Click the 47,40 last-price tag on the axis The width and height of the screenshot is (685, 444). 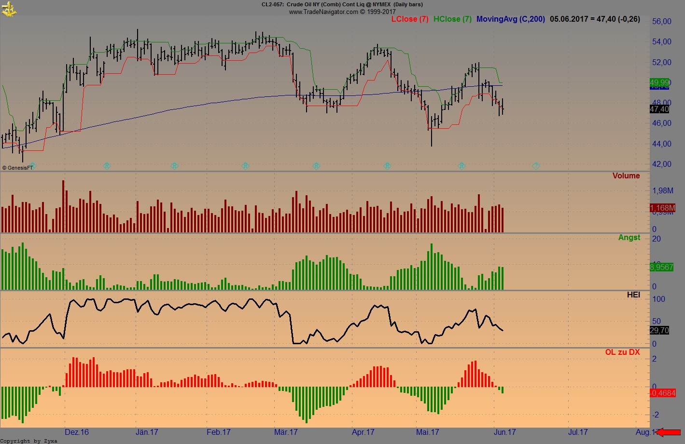[x=659, y=109]
